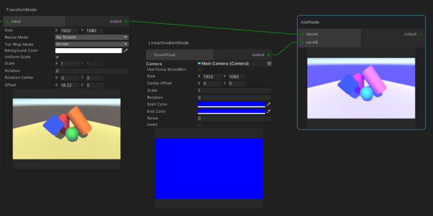433x216 pixels.
Task: Click TransformNode Rotation field
Action: (x=91, y=71)
